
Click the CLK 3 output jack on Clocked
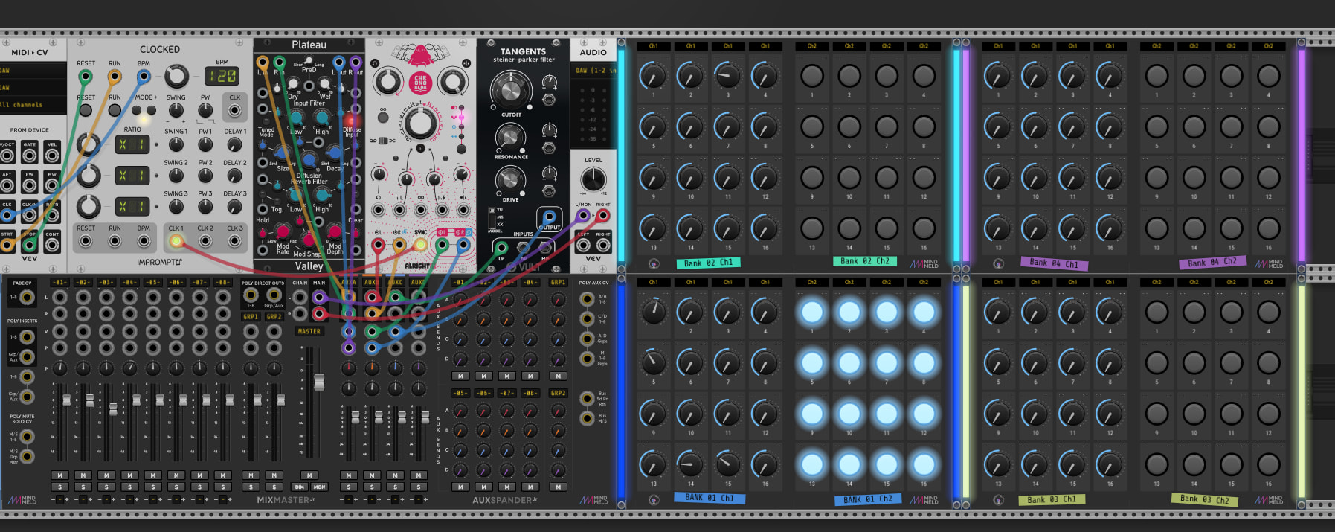click(x=234, y=241)
